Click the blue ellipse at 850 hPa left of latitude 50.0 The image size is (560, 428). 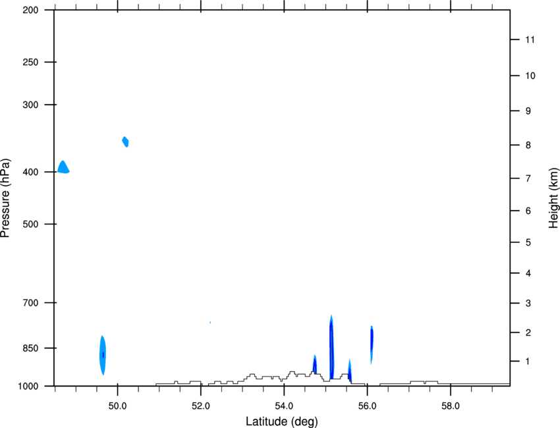[103, 355]
